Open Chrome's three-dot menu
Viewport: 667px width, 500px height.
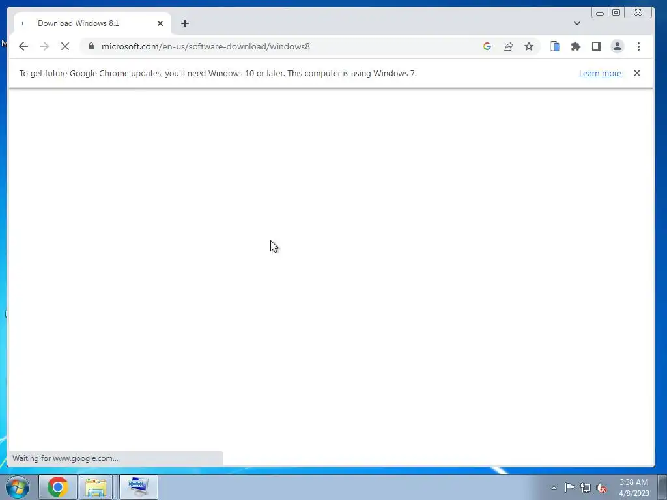coord(638,46)
